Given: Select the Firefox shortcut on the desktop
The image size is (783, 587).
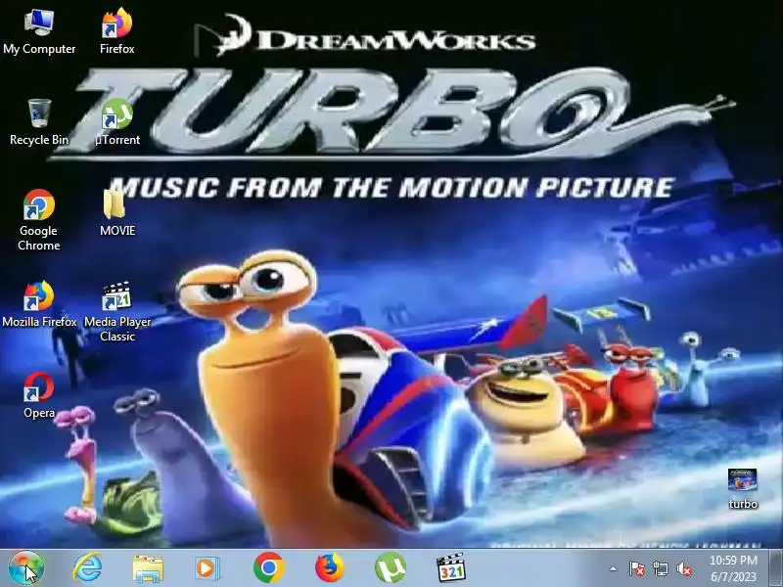Looking at the screenshot, I should click(x=117, y=31).
